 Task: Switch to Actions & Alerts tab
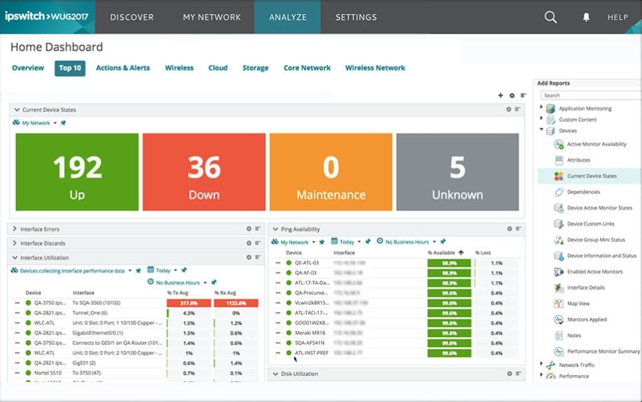point(123,68)
